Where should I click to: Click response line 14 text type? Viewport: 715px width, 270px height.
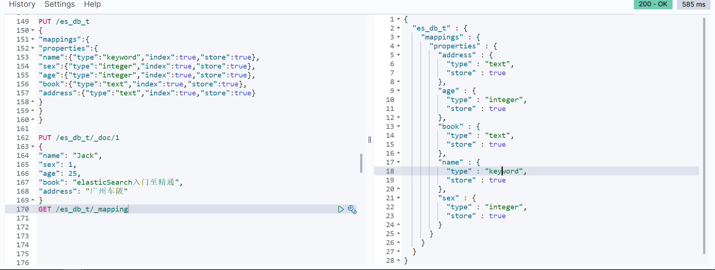pyautogui.click(x=498, y=136)
